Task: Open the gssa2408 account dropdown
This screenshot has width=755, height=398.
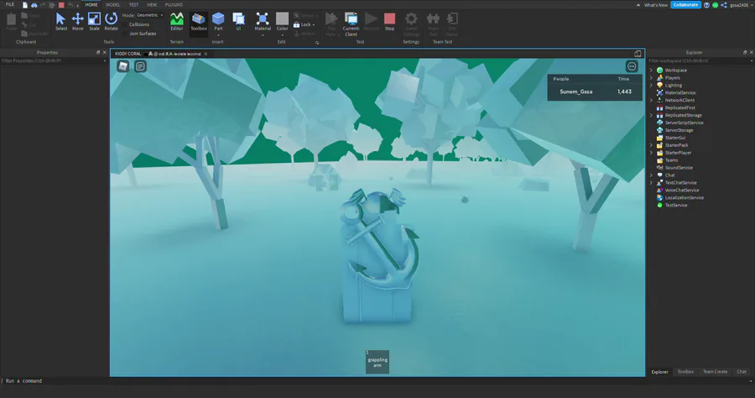Action: coord(741,5)
